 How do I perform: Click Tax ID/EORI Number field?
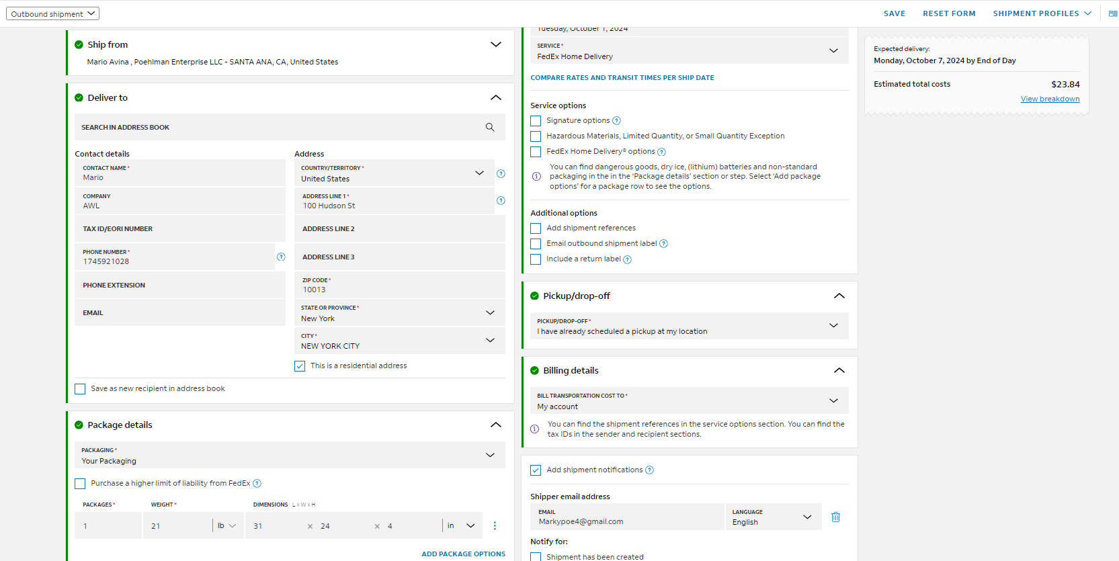pos(180,228)
